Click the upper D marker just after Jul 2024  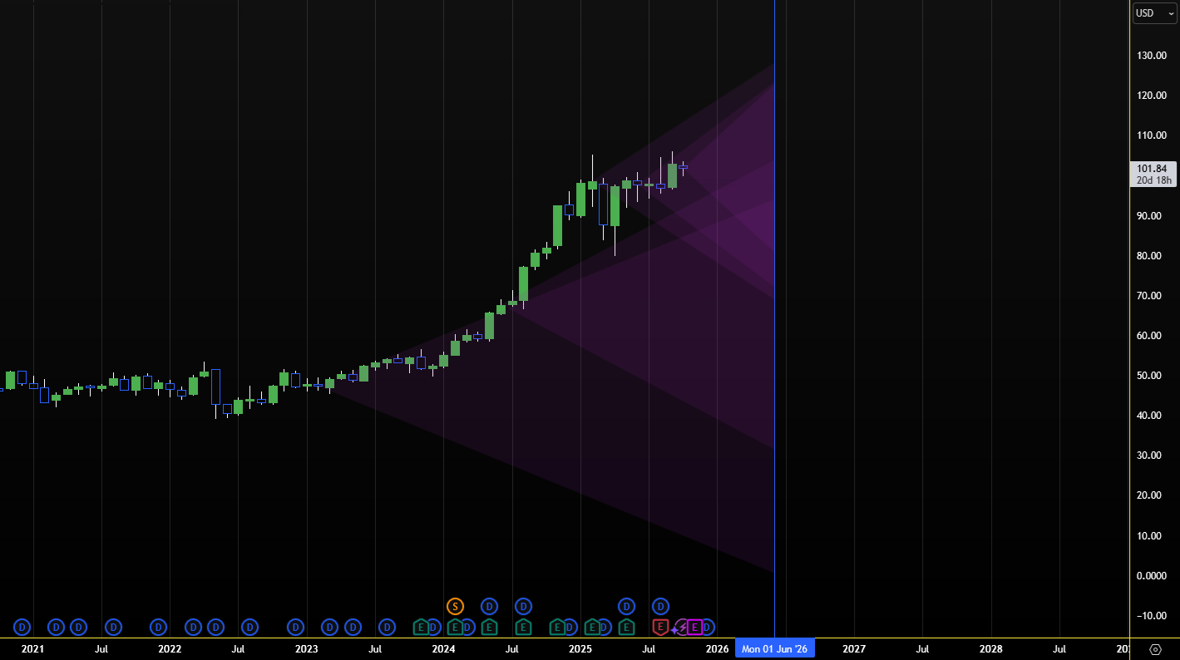coord(523,606)
